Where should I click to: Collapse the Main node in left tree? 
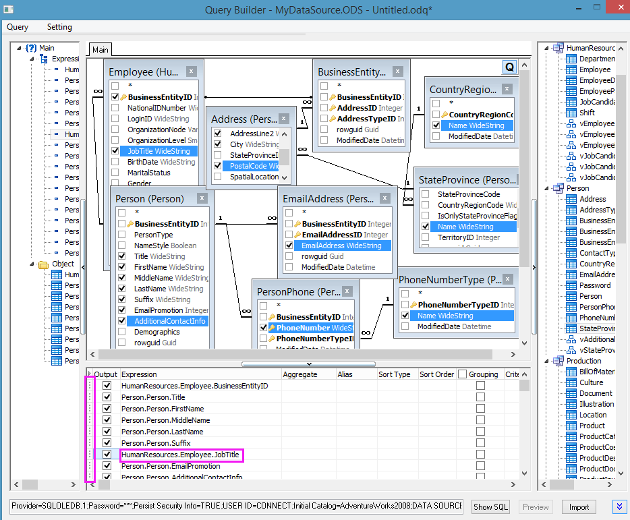[19, 48]
